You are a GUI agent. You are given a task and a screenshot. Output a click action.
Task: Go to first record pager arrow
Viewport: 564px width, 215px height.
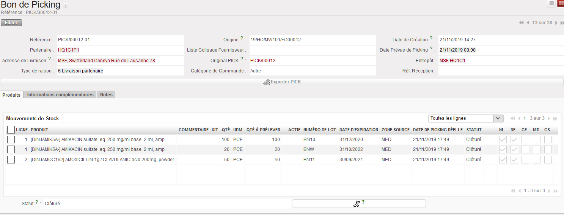click(522, 23)
